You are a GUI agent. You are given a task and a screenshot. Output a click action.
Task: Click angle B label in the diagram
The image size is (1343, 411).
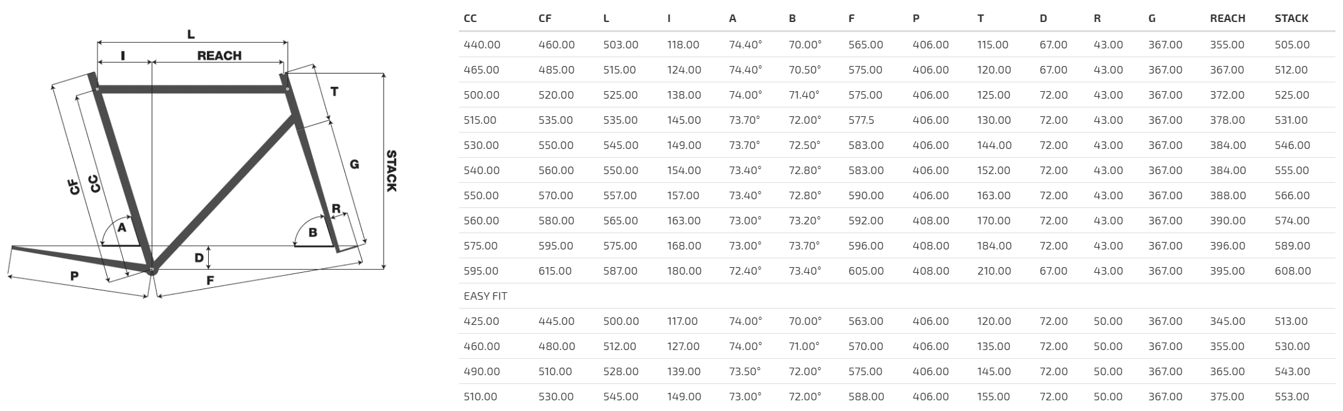[313, 233]
